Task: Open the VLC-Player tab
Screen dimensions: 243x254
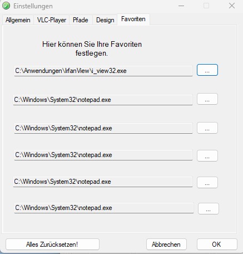Action: click(x=52, y=20)
